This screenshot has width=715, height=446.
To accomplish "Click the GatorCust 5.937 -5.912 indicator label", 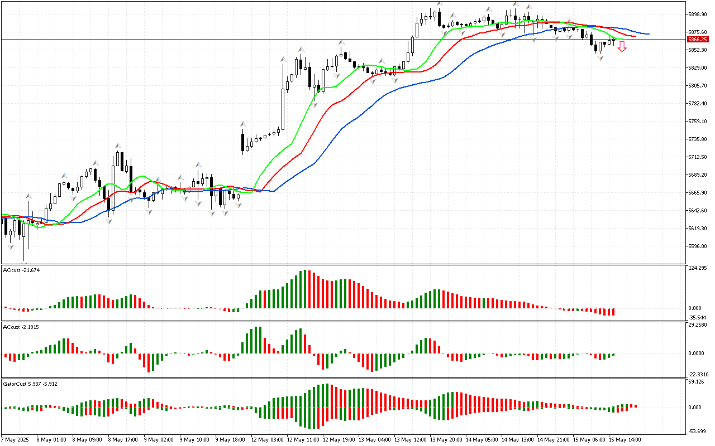I will point(30,384).
